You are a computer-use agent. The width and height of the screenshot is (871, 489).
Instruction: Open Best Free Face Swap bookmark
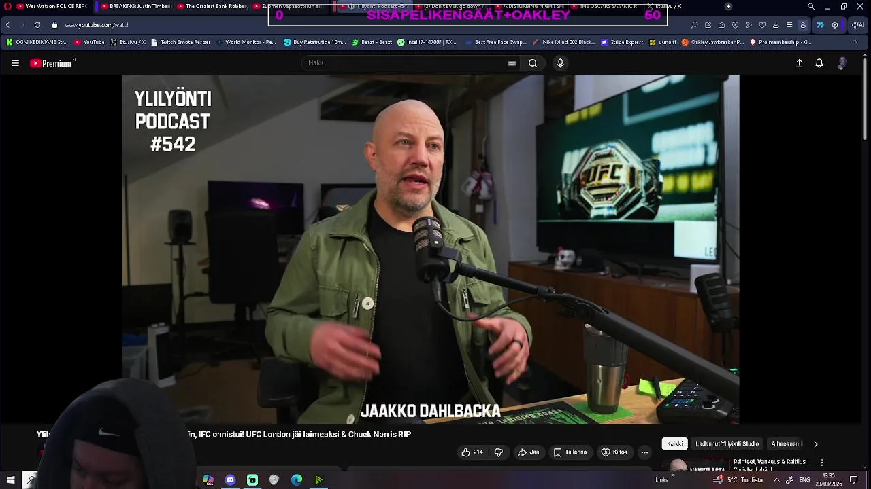[x=495, y=42]
